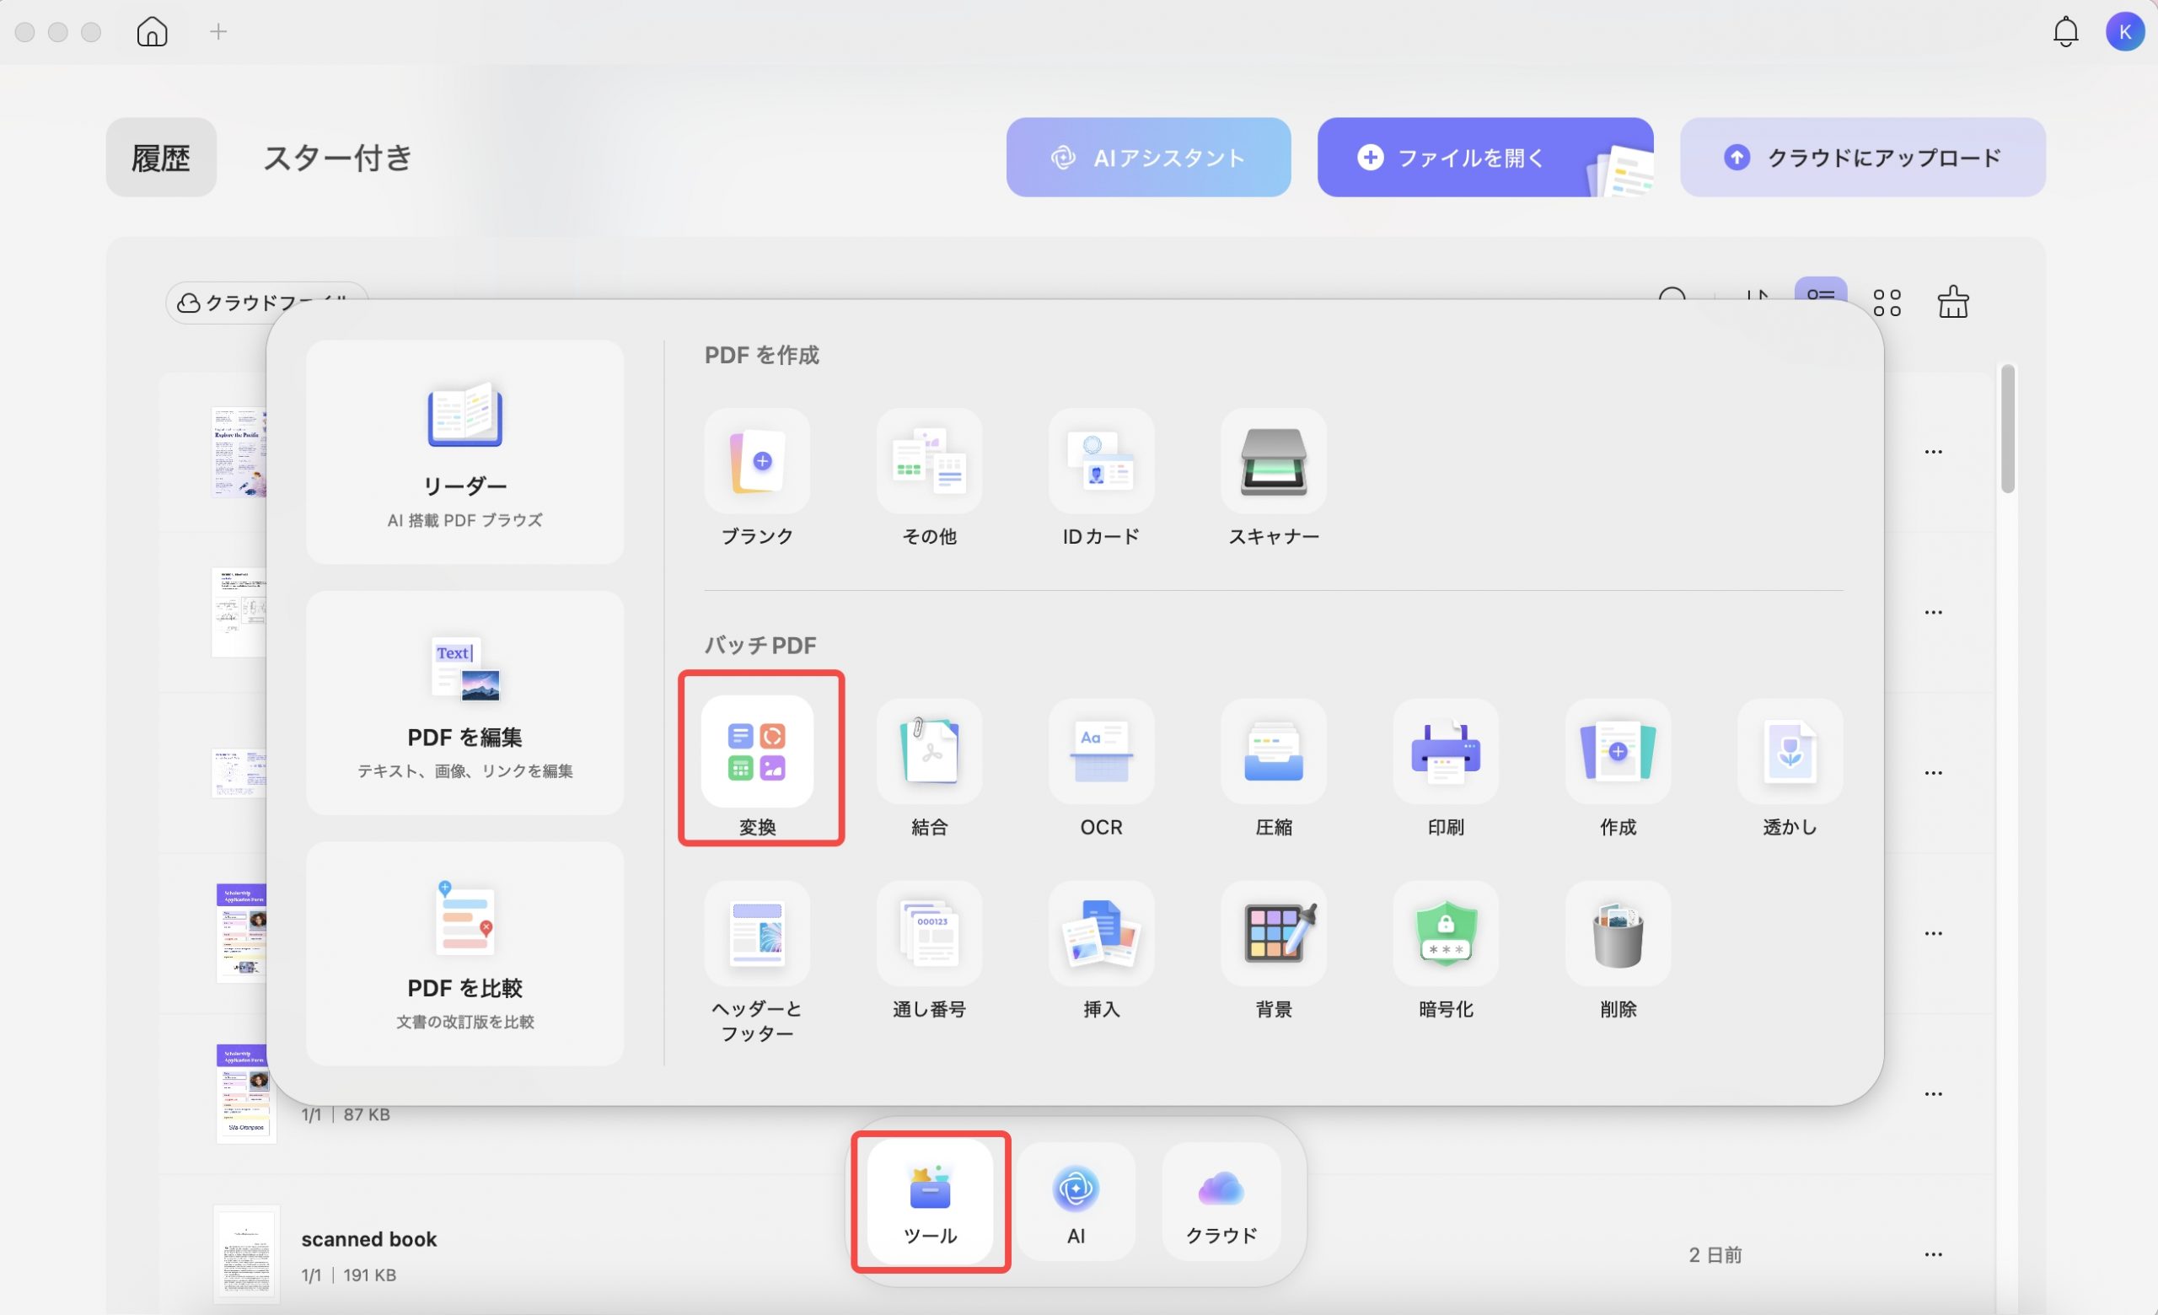2158x1315 pixels.
Task: Click the batch 結合 icon
Action: point(929,751)
